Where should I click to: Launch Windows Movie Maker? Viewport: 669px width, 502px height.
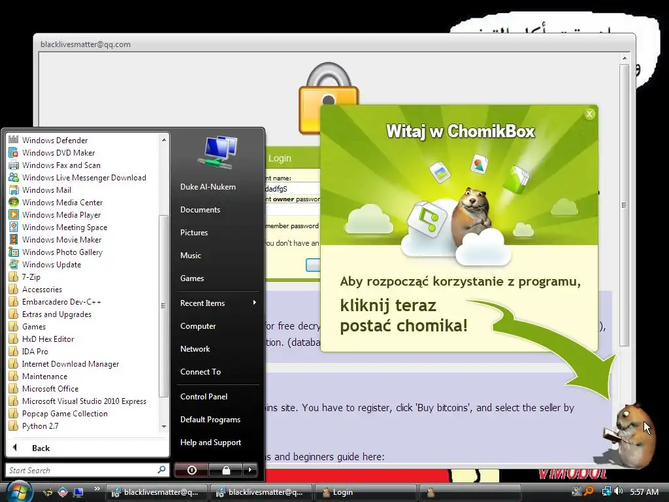click(x=61, y=239)
